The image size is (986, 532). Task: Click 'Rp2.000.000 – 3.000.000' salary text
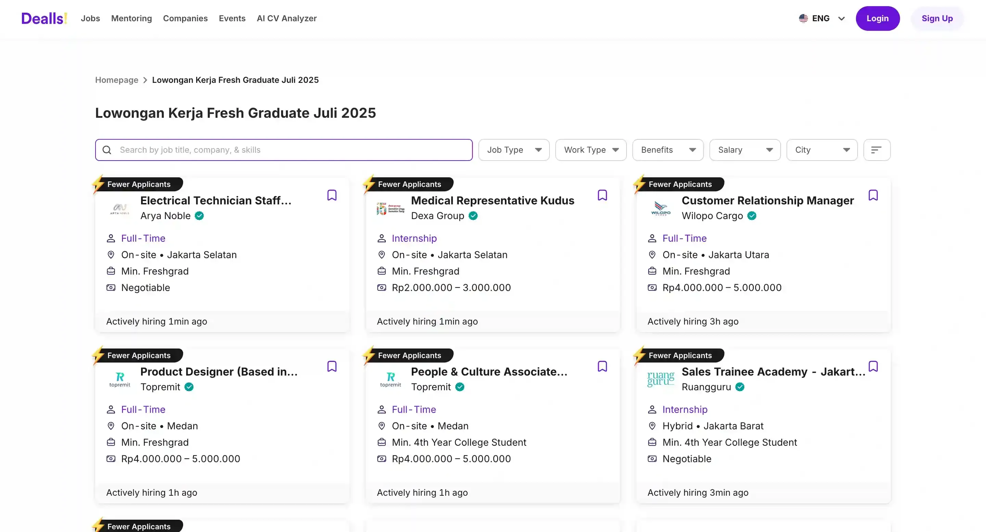451,288
